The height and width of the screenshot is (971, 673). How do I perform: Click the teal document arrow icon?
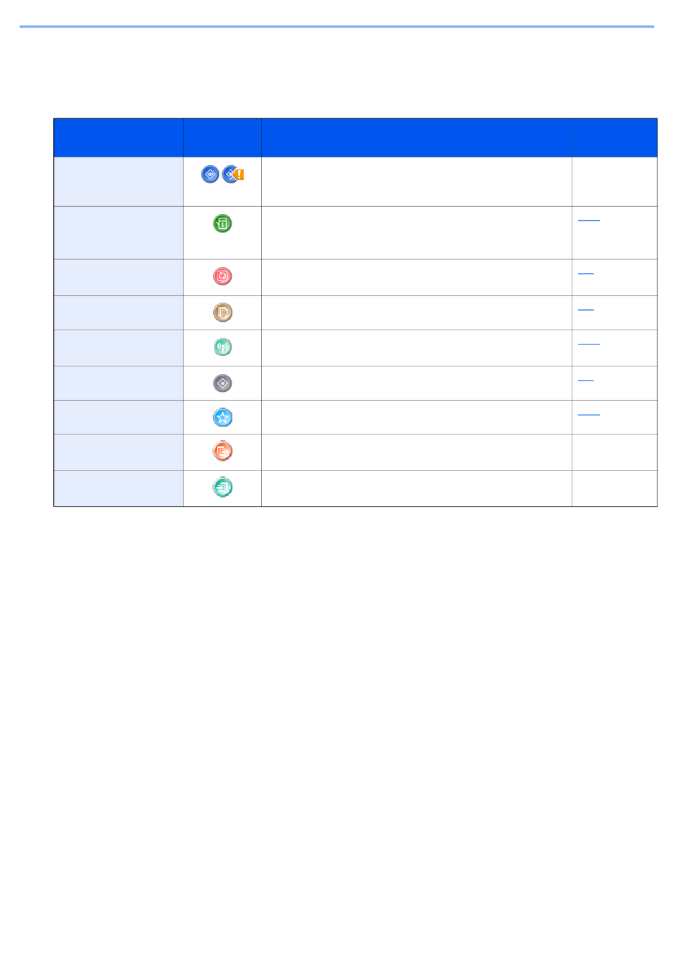tap(222, 488)
